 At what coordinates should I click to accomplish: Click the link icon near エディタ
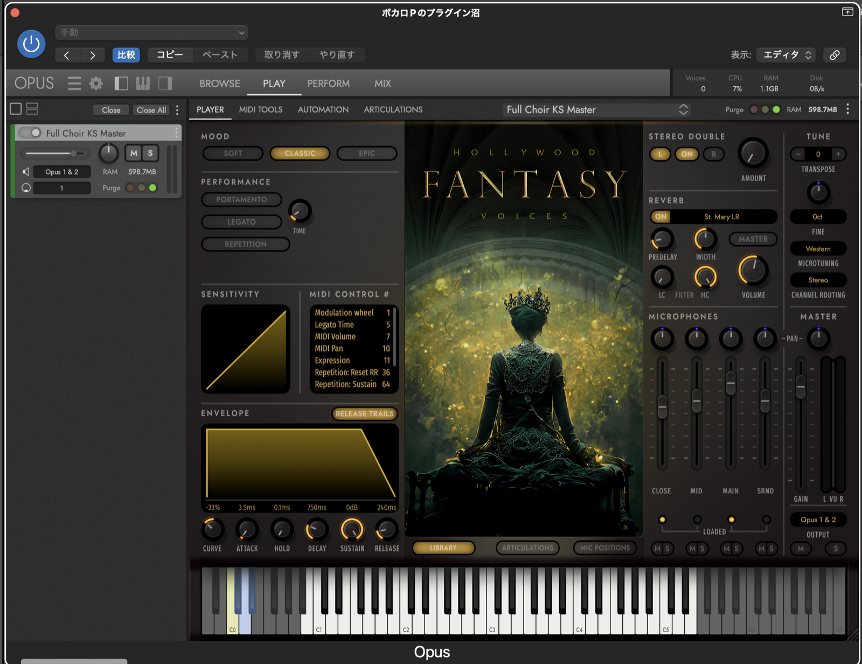point(835,55)
